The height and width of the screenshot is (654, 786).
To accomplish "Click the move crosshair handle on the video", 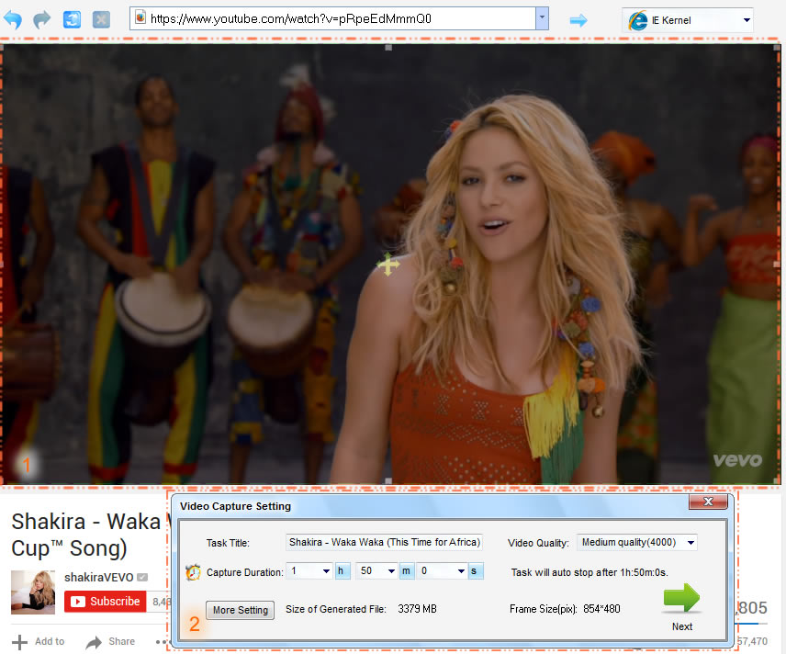I will [388, 265].
